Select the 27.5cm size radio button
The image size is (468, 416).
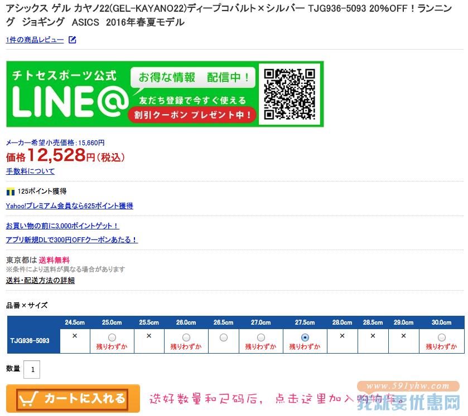pos(305,337)
